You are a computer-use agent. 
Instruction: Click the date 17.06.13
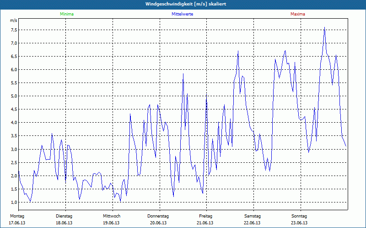coord(17,223)
